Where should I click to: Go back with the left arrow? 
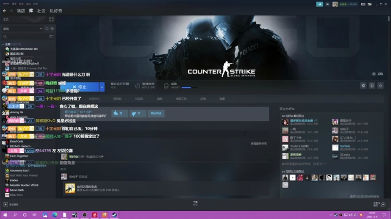[4, 11]
